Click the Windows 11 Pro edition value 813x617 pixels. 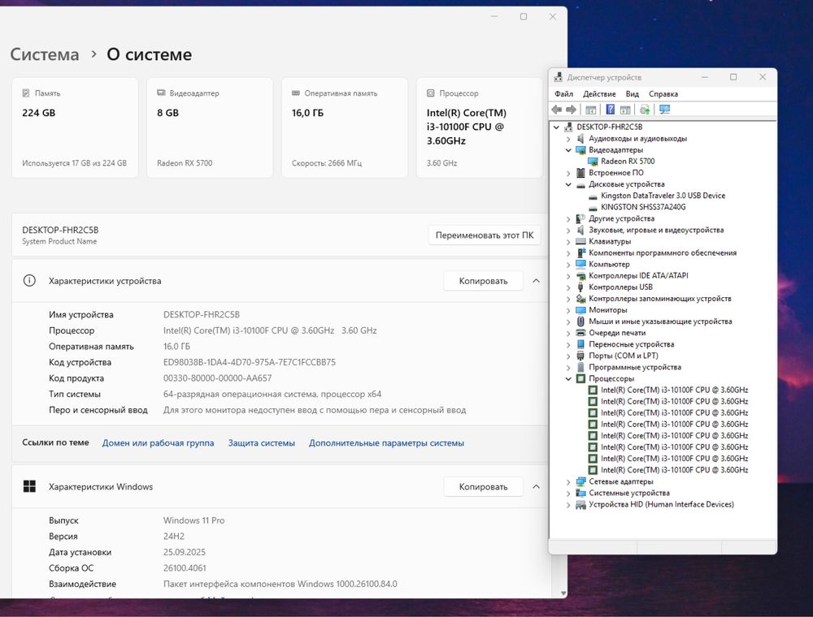click(194, 520)
